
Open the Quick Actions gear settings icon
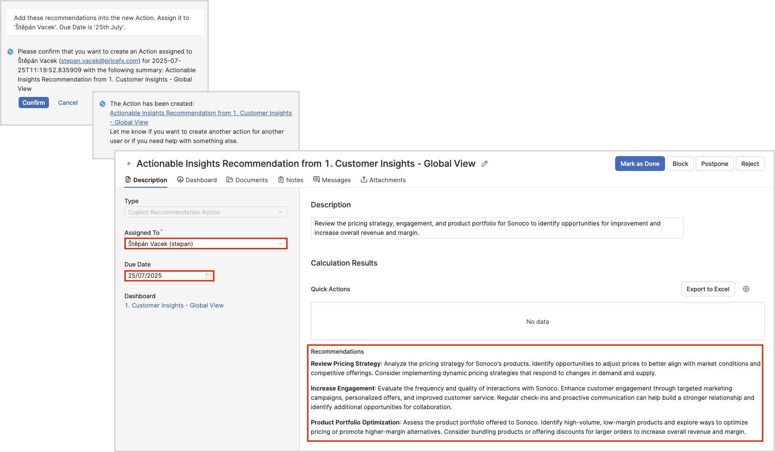point(746,289)
